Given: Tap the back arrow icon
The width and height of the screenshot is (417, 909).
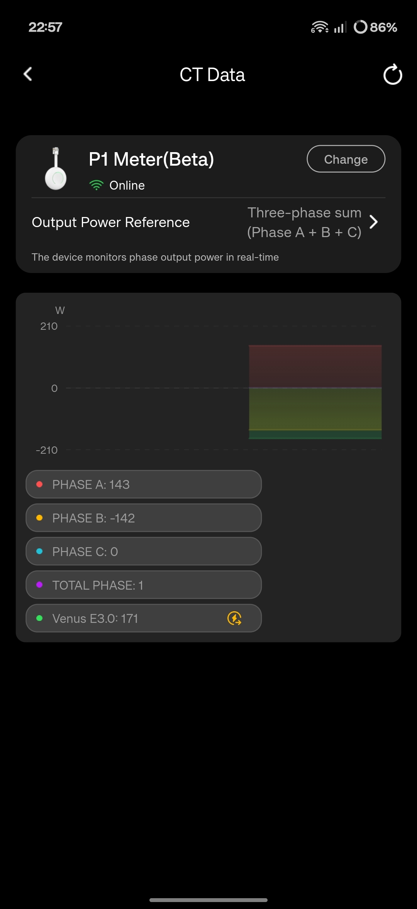Looking at the screenshot, I should 28,74.
